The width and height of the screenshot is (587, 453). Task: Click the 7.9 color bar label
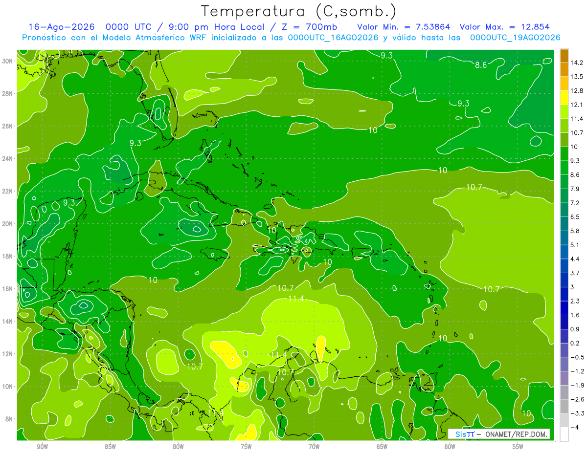pyautogui.click(x=575, y=189)
